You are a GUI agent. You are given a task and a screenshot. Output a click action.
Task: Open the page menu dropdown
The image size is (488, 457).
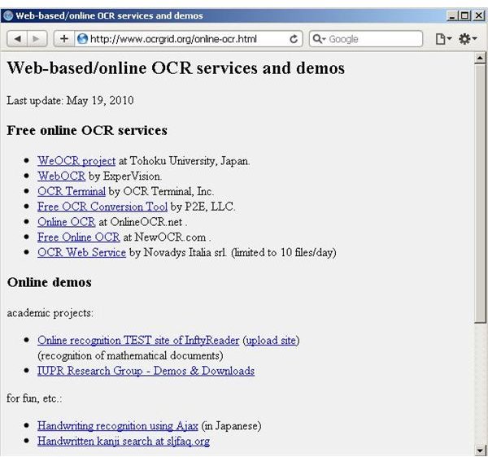[443, 39]
